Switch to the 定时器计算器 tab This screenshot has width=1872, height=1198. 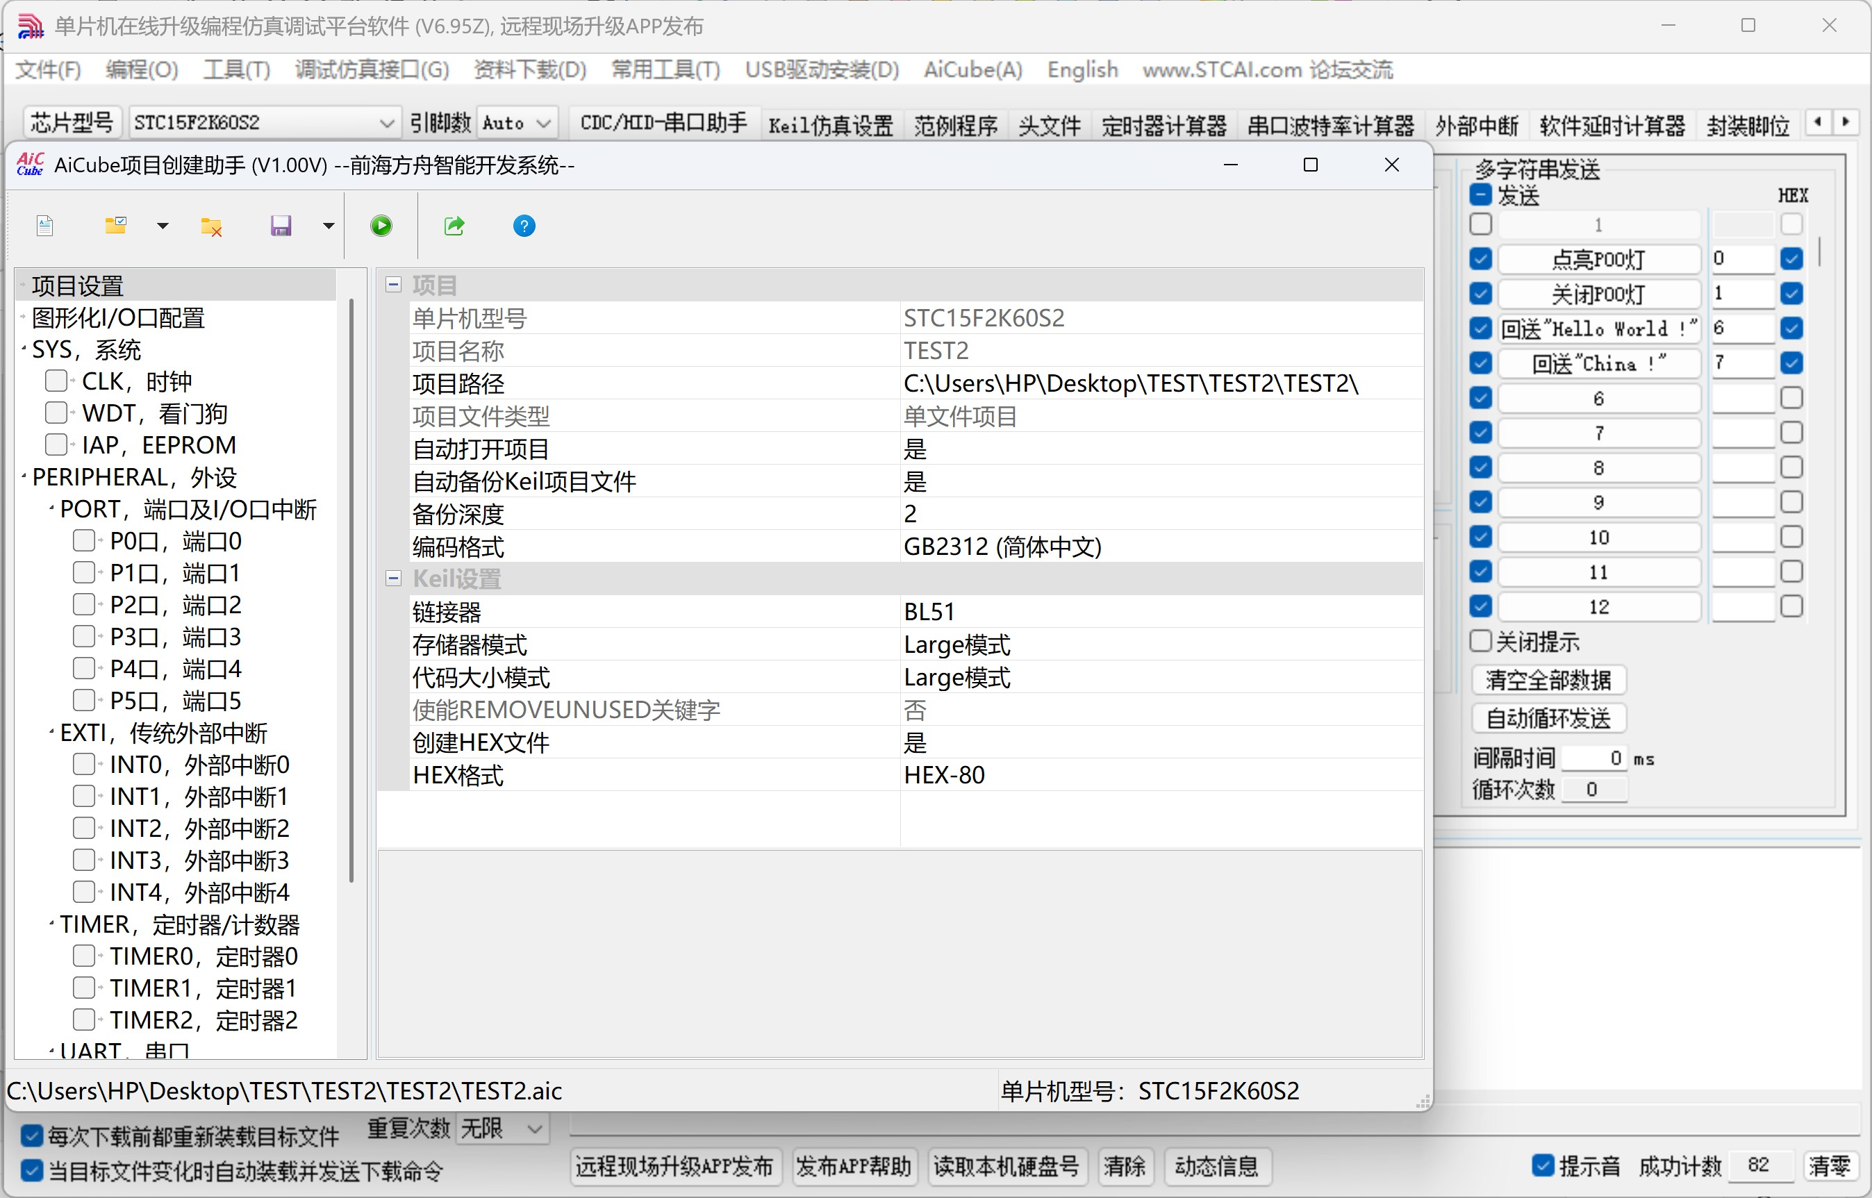pos(1163,125)
